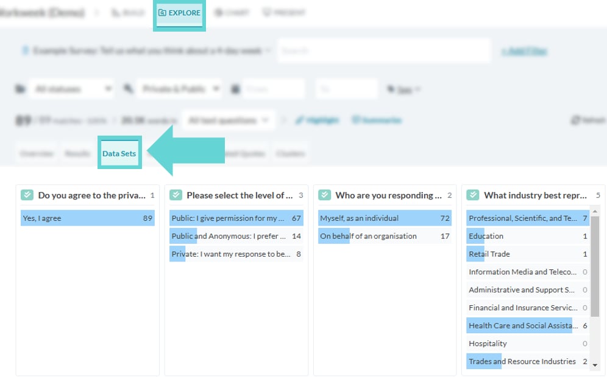Select the 'Hospitality' industry row
This screenshot has height=377, width=607.
[528, 344]
